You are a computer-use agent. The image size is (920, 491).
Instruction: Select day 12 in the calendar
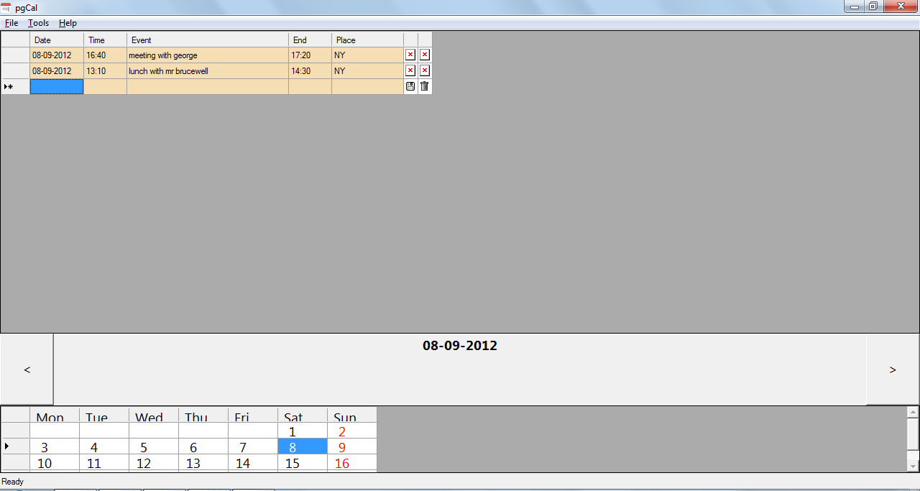154,463
